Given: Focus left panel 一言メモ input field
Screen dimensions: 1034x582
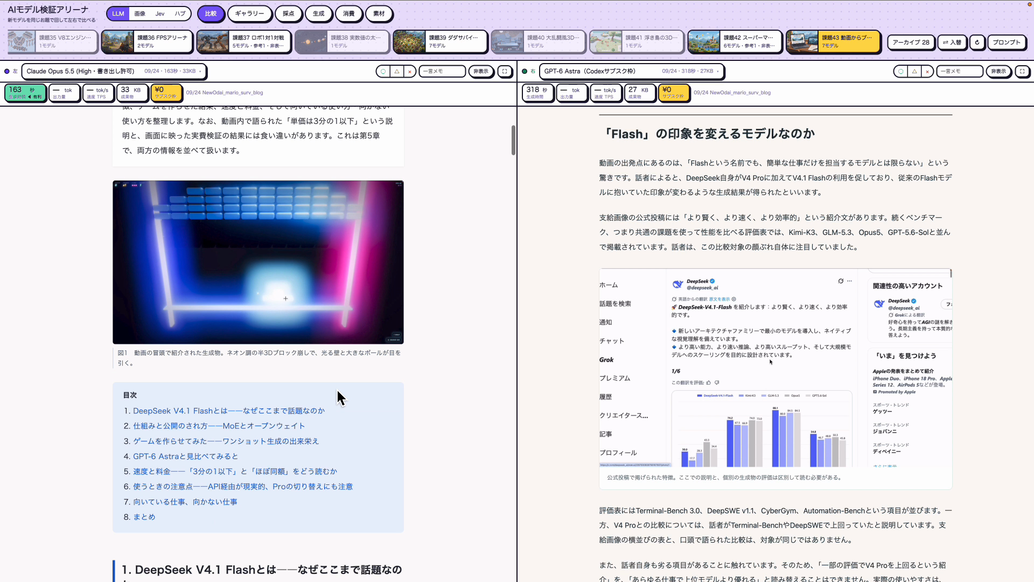Looking at the screenshot, I should tap(442, 71).
